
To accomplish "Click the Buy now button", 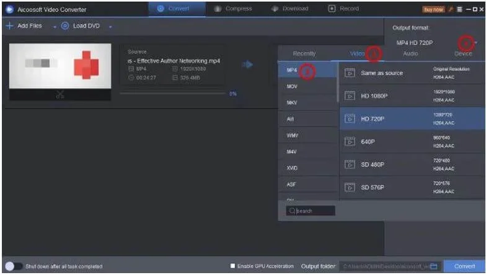I will point(433,9).
